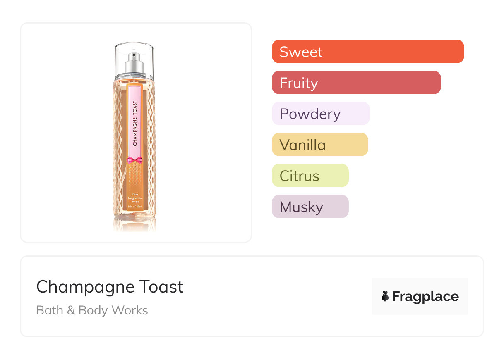This screenshot has height=357, width=504.
Task: Click the Musky scent note bar
Action: click(310, 207)
